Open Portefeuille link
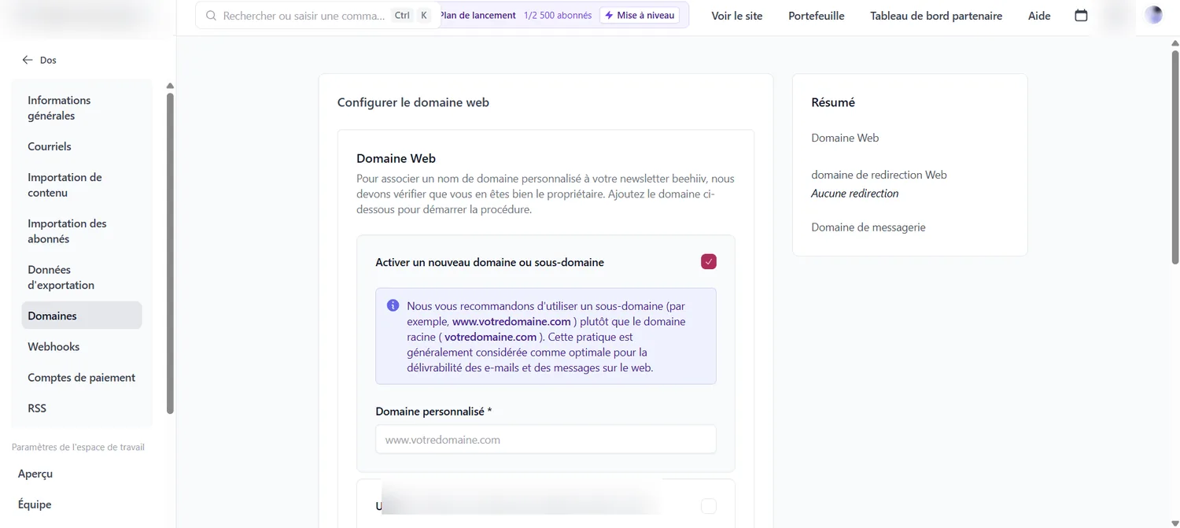The width and height of the screenshot is (1180, 528). [817, 16]
